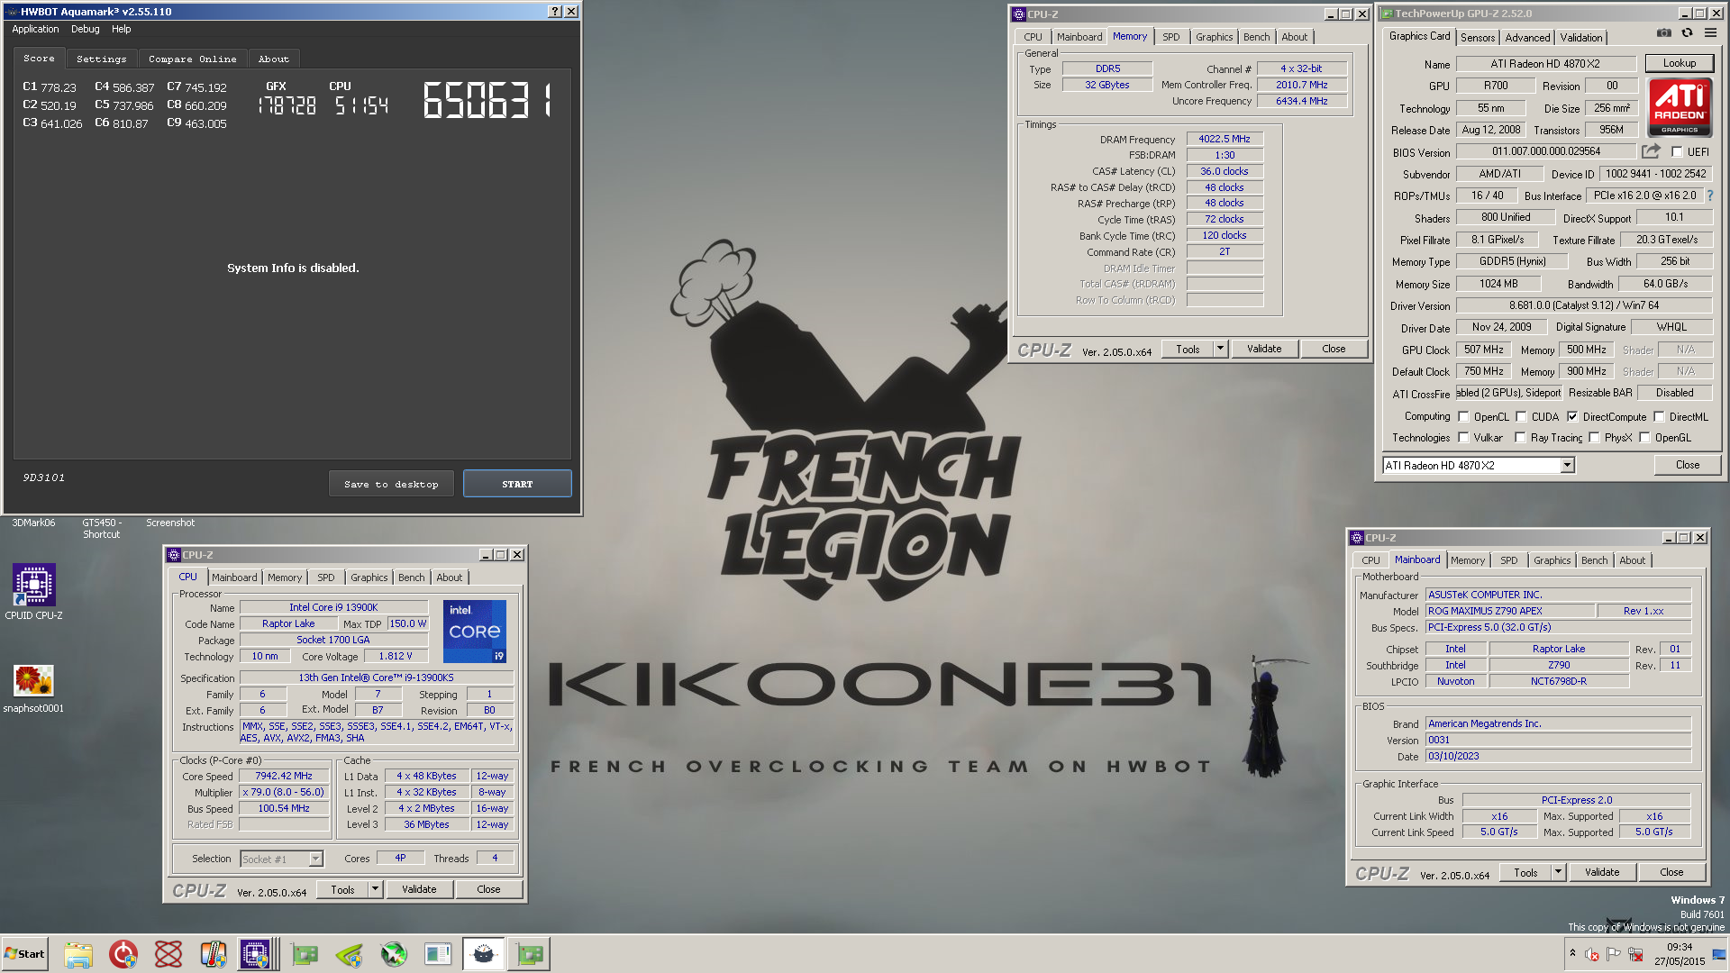
Task: Take a GPU-Z screenshot with camera icon
Action: [1663, 32]
